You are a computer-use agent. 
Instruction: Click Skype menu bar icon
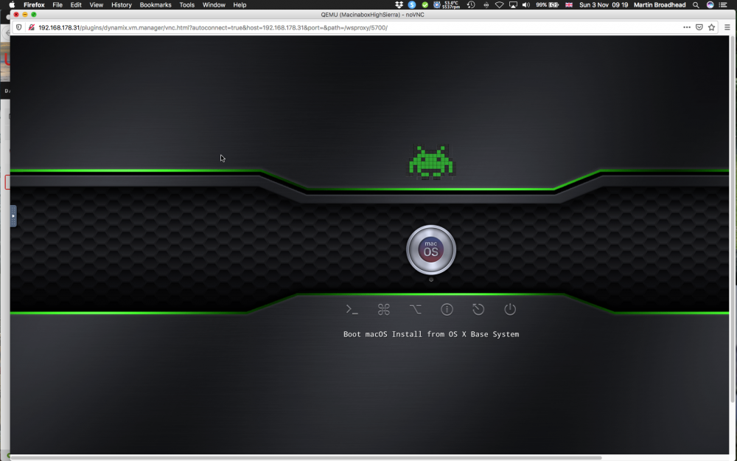412,4
